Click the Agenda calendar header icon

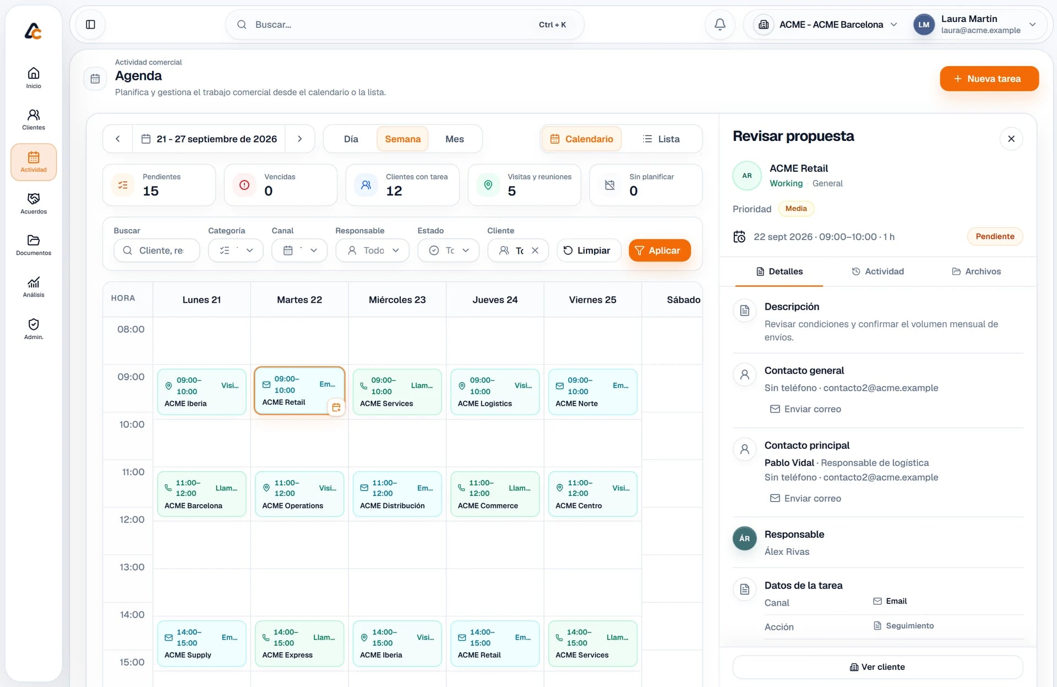point(95,79)
